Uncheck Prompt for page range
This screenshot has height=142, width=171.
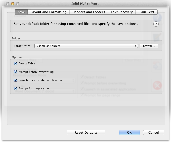click(x=16, y=88)
